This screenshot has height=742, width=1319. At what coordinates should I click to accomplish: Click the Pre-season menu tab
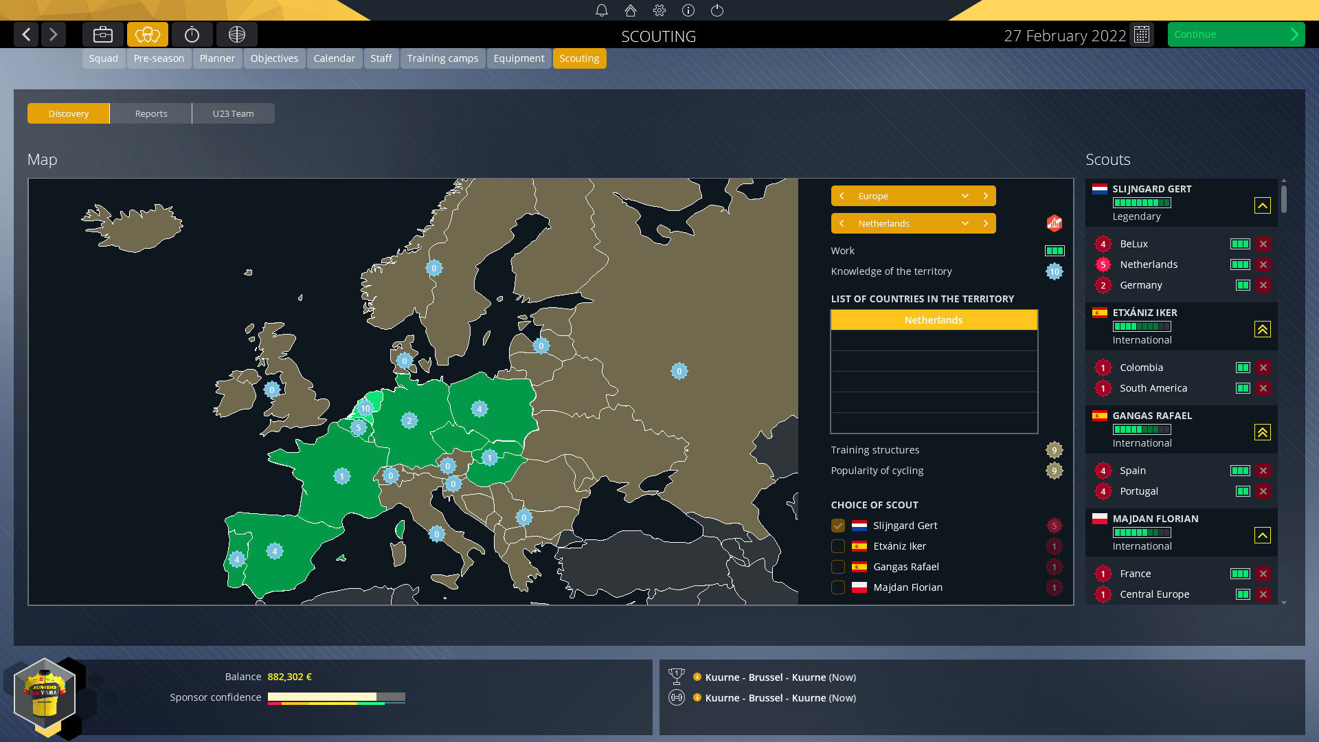(159, 57)
